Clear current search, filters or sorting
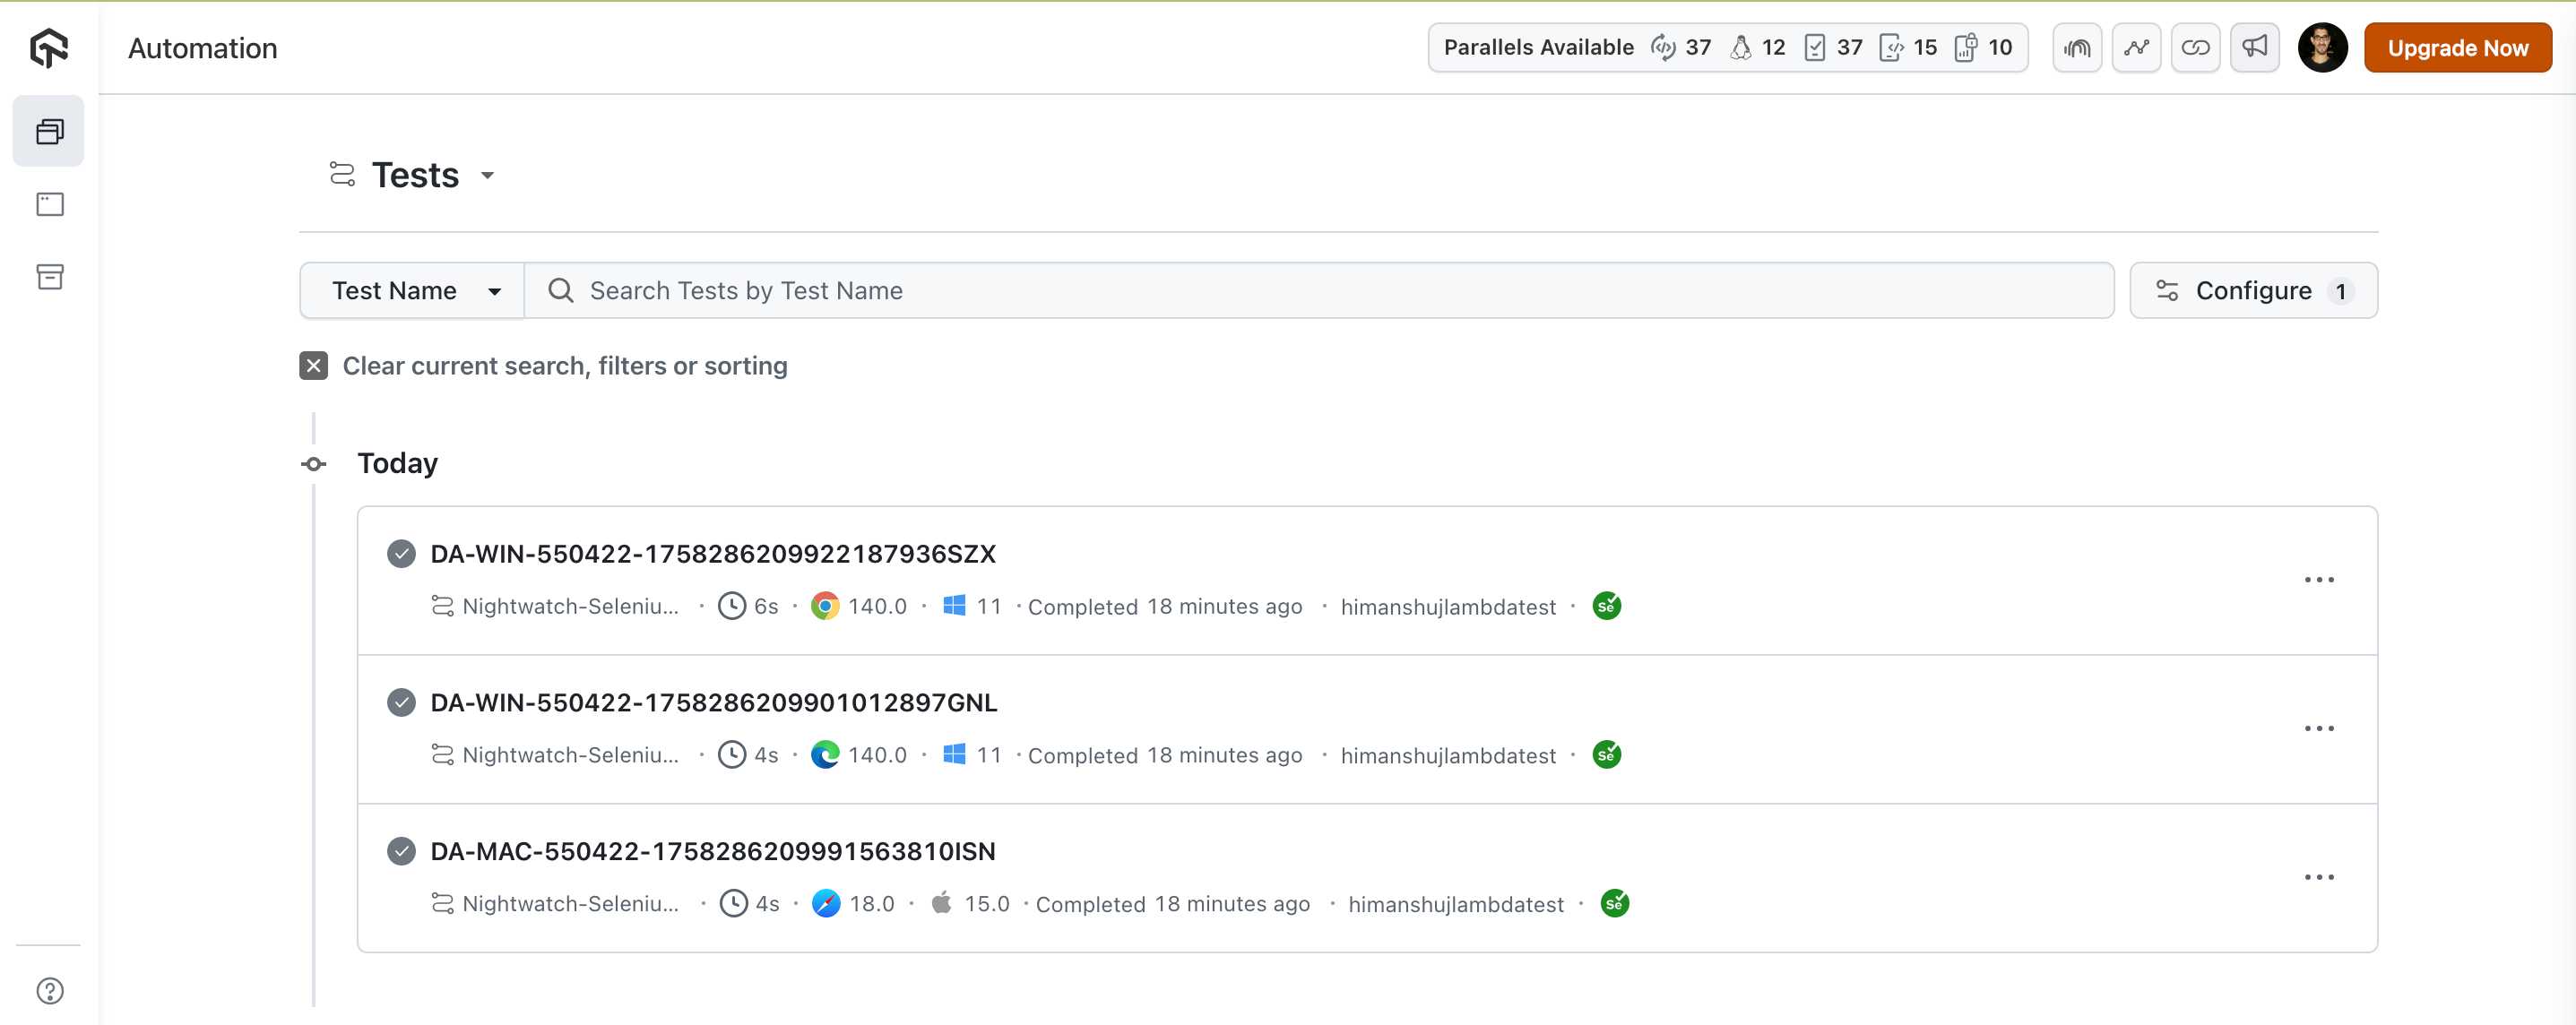The width and height of the screenshot is (2576, 1025). click(313, 366)
